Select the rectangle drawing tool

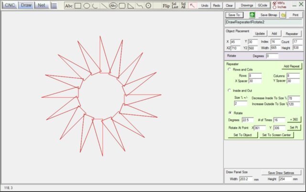[x=78, y=6]
